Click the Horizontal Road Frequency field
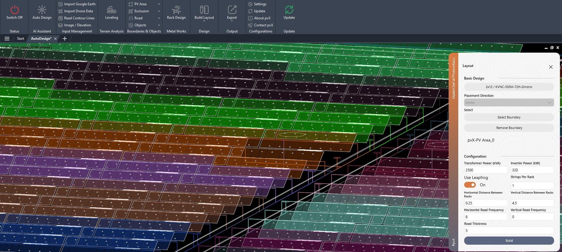This screenshot has width=562, height=252. tap(486, 217)
